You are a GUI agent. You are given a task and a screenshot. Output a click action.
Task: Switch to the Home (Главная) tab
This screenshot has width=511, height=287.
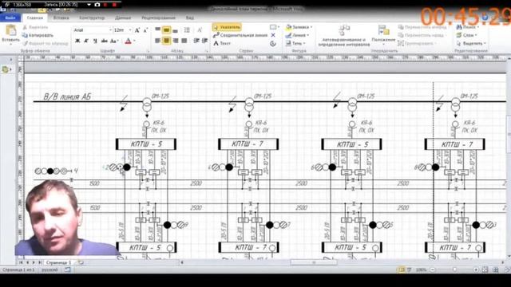point(35,18)
